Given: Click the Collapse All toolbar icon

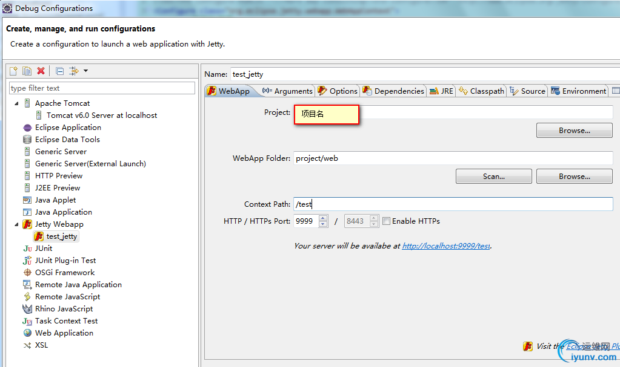Looking at the screenshot, I should coord(60,71).
